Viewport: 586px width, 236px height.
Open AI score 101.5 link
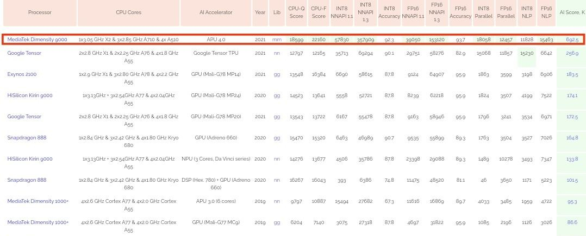[x=572, y=180]
